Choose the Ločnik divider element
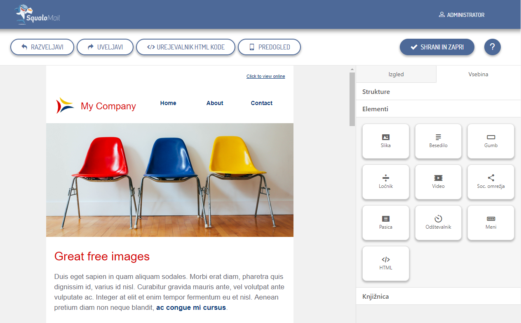521x323 pixels. tap(386, 182)
